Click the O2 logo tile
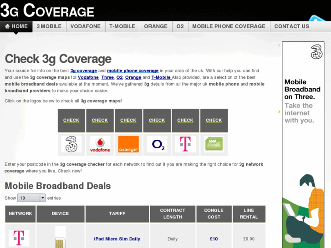This screenshot has height=248, width=331. click(157, 144)
